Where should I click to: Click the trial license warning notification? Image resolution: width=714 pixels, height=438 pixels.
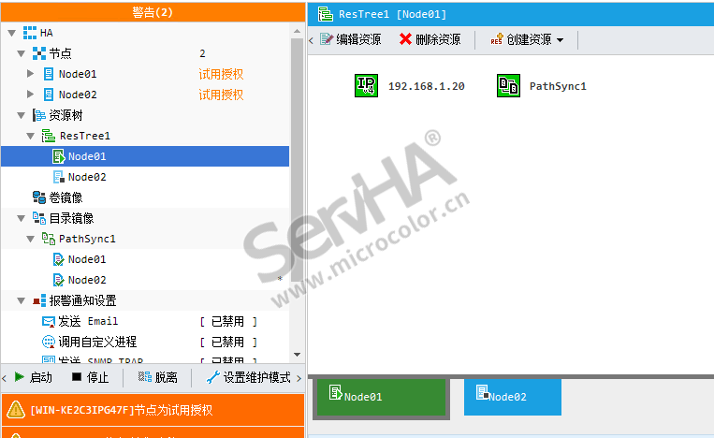point(122,409)
